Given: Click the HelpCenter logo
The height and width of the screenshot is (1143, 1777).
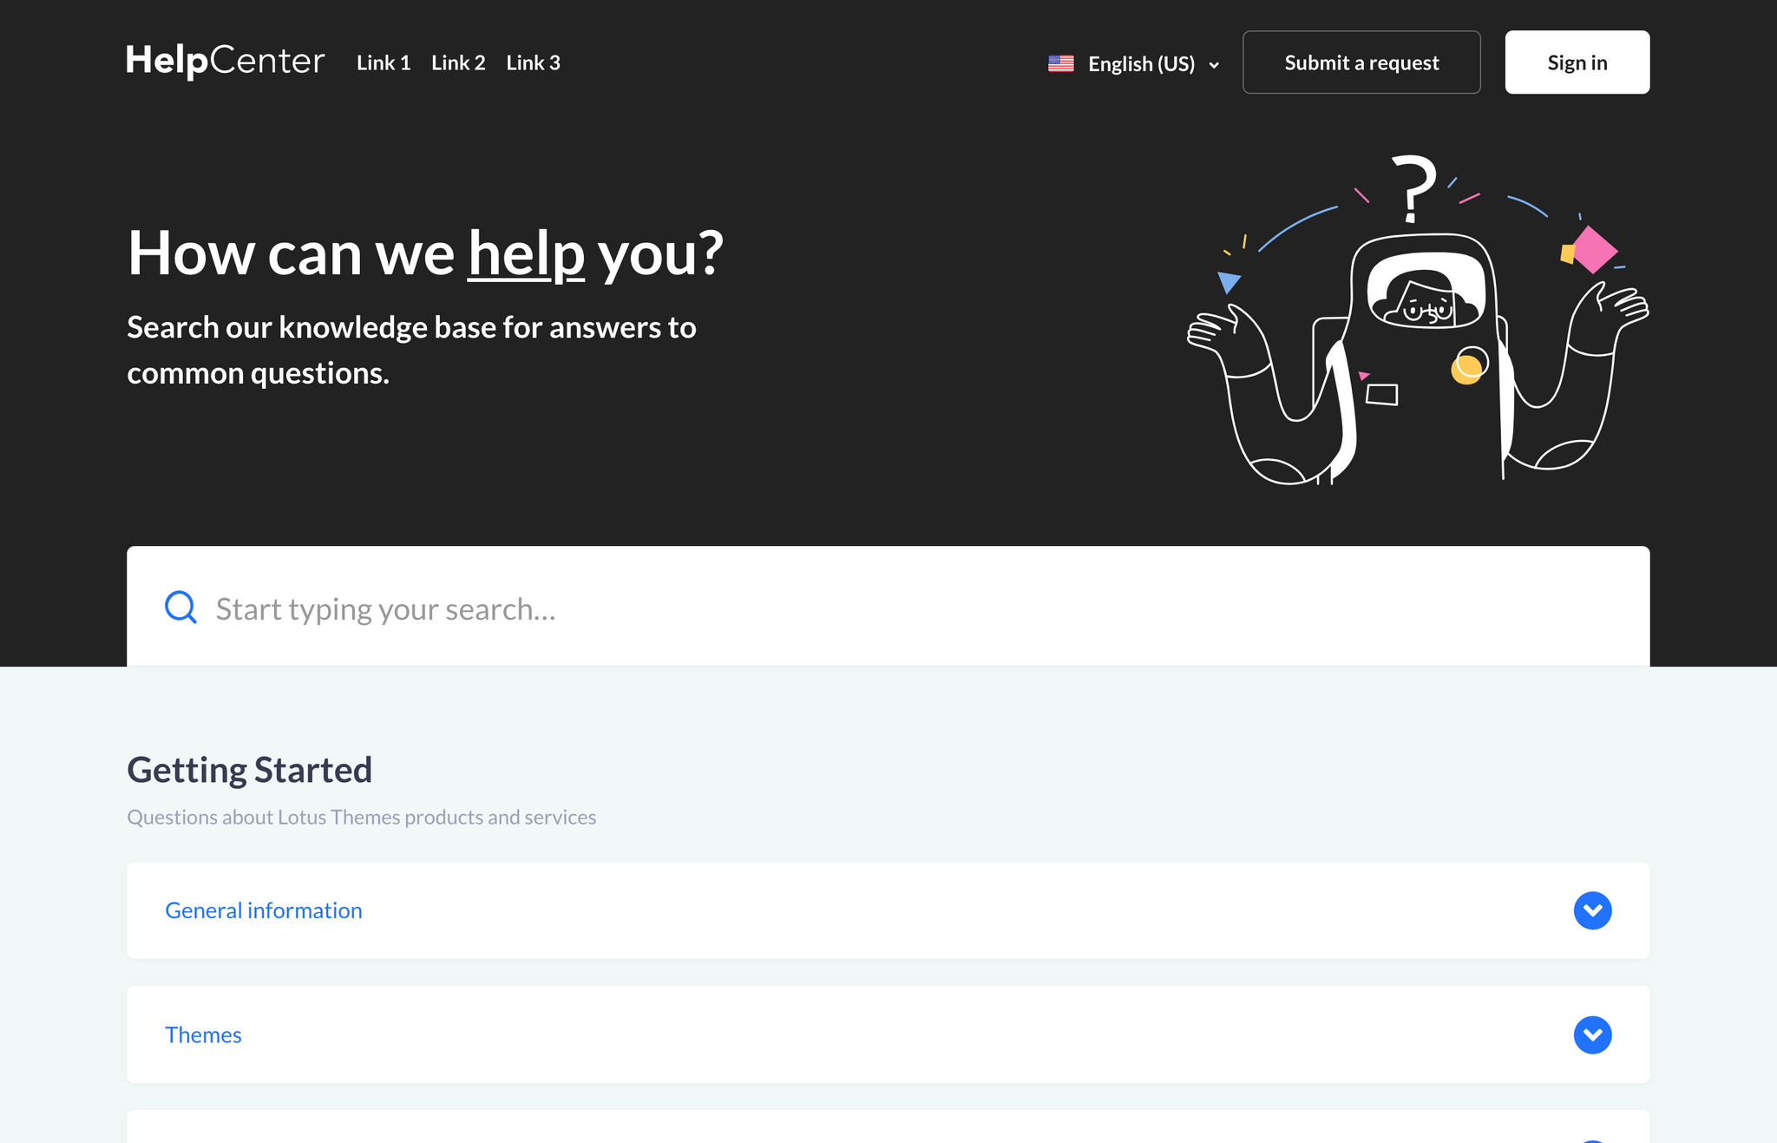Looking at the screenshot, I should point(226,62).
